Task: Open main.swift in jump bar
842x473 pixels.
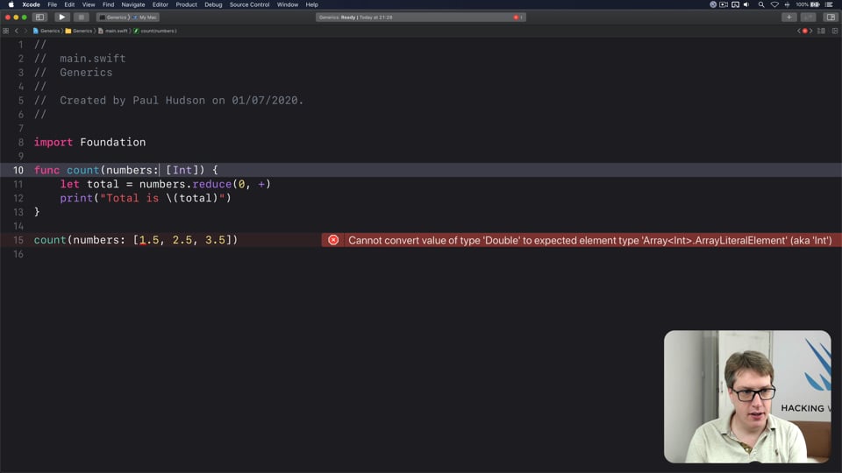Action: (x=113, y=31)
